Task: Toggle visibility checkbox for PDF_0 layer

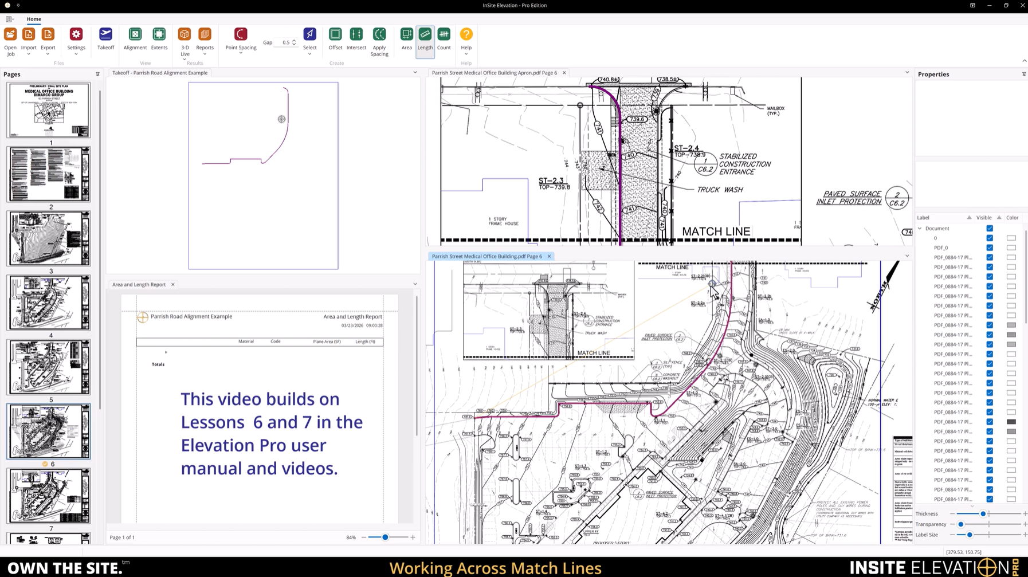Action: pos(990,248)
